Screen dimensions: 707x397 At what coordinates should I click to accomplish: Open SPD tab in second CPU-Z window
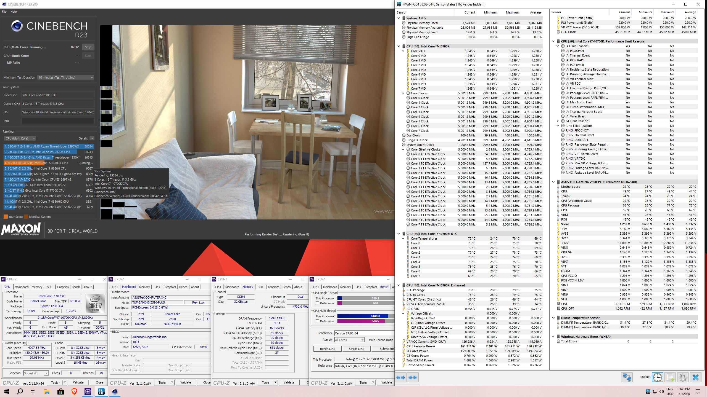click(x=157, y=287)
